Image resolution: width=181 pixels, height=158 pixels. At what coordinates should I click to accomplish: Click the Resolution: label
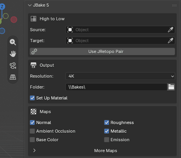(x=42, y=76)
